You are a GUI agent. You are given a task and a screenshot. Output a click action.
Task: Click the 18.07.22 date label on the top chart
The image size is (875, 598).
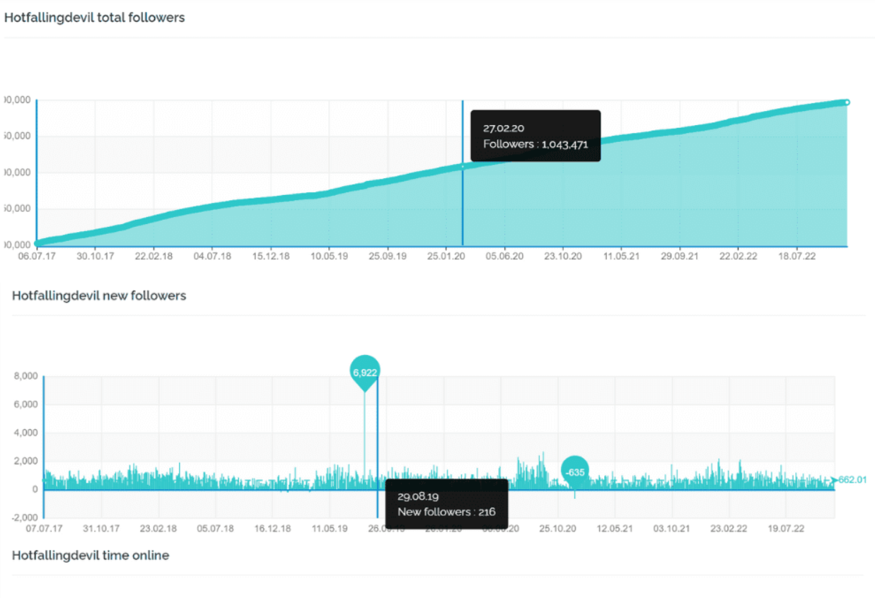pyautogui.click(x=797, y=257)
